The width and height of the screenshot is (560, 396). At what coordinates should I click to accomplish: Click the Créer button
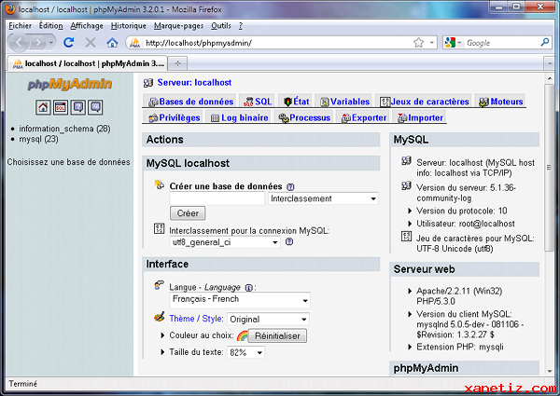[188, 213]
